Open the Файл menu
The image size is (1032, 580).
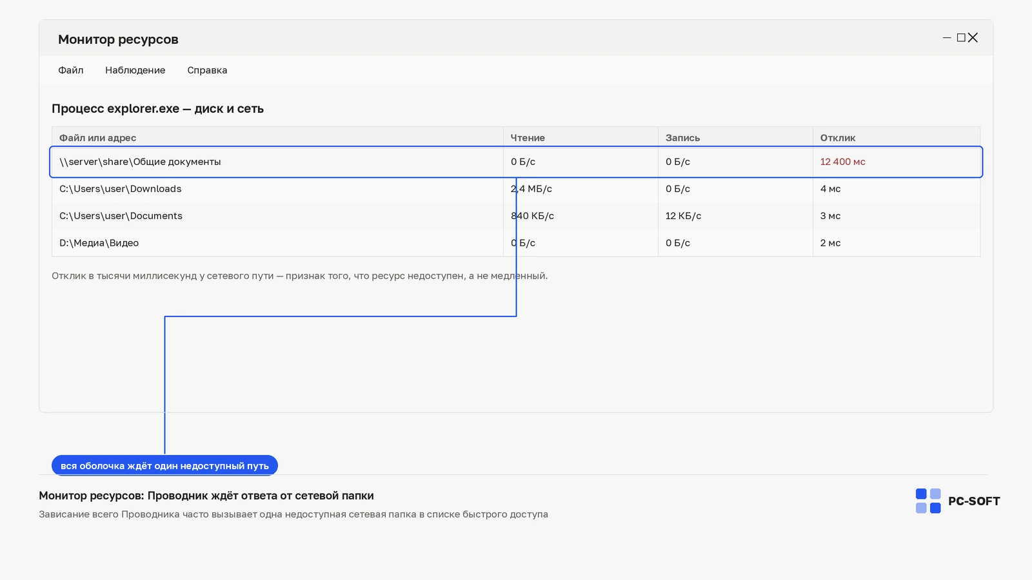pos(71,70)
